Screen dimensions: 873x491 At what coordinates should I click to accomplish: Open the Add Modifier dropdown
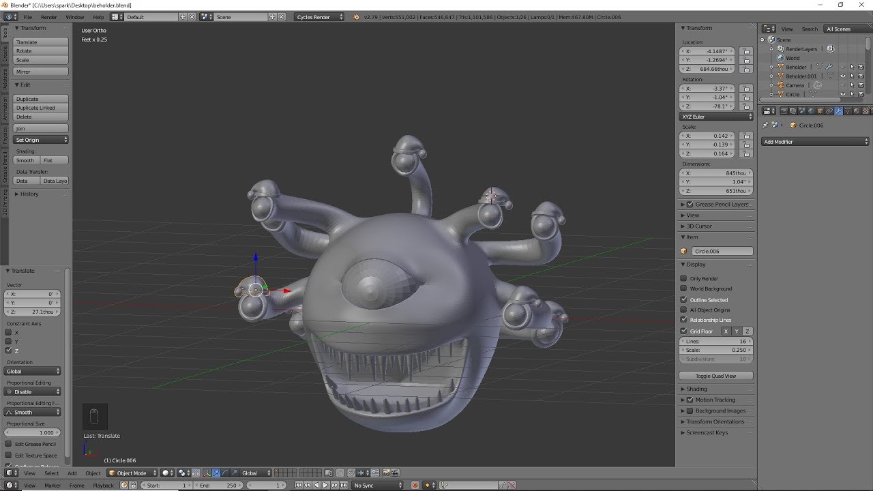tap(815, 142)
